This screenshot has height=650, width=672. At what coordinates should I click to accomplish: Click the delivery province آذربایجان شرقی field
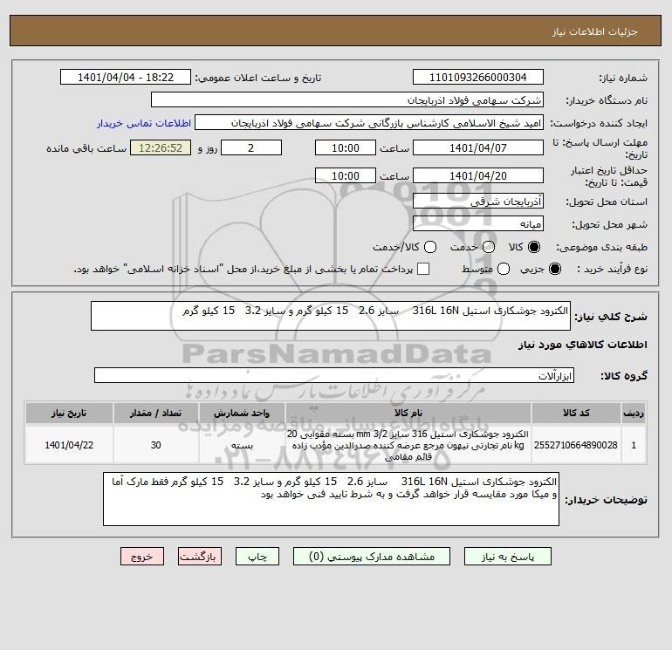tap(478, 202)
